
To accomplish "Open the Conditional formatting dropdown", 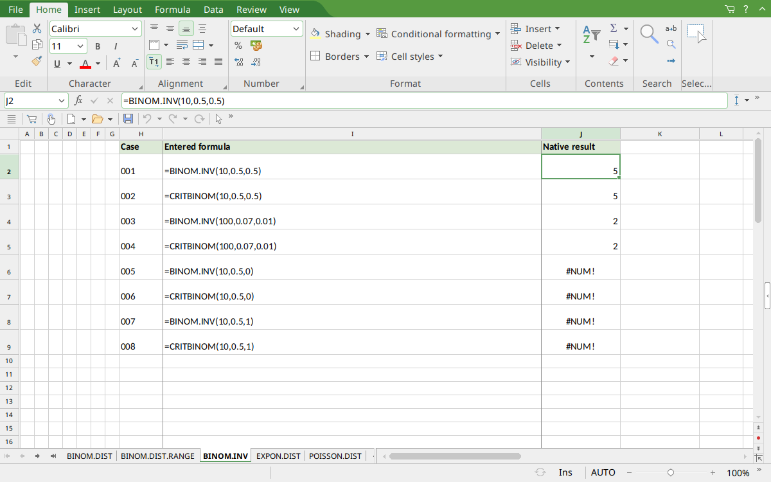I will [x=497, y=34].
